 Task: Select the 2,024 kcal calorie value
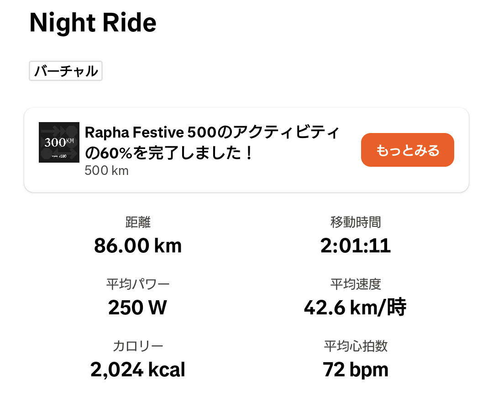click(x=138, y=370)
